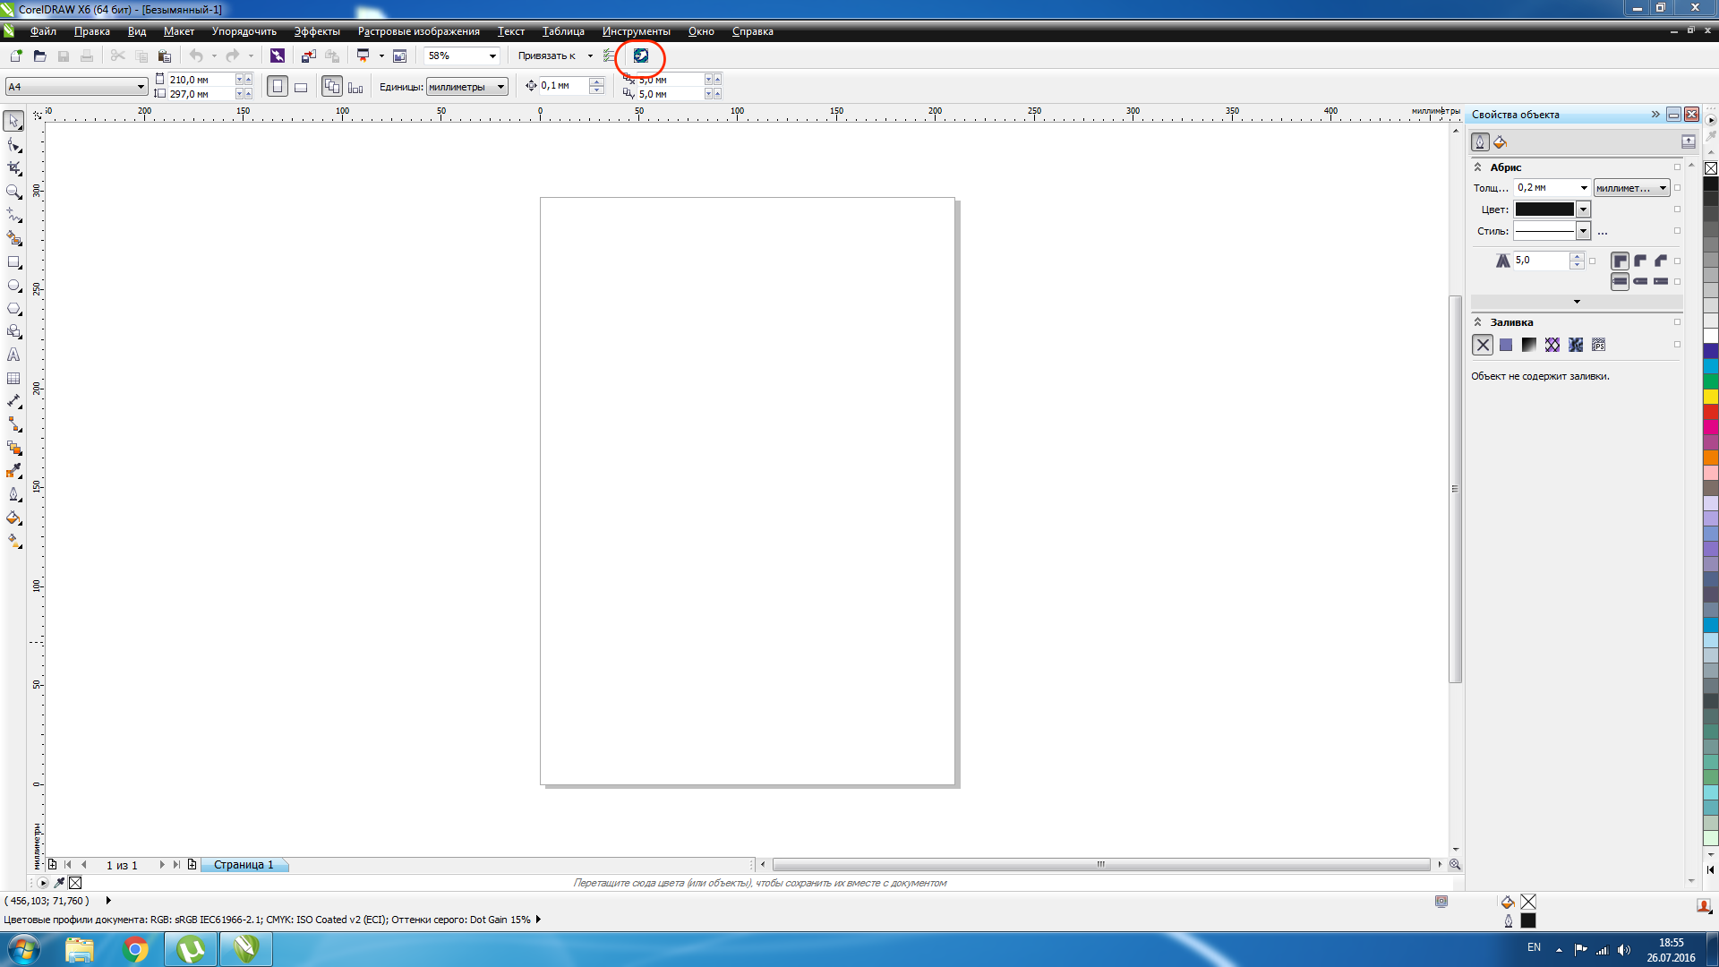Select the Ellipse tool in toolbox
This screenshot has width=1719, height=967.
[x=13, y=286]
